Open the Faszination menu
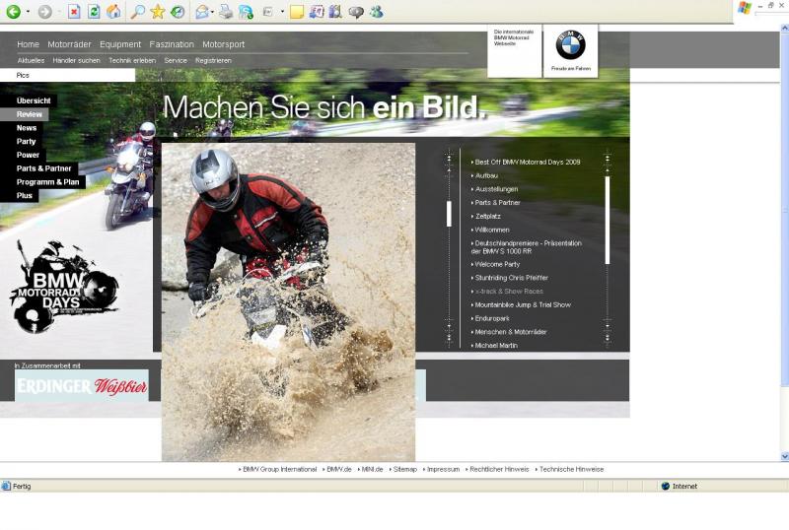Screen dimensions: 789x530 (172, 44)
